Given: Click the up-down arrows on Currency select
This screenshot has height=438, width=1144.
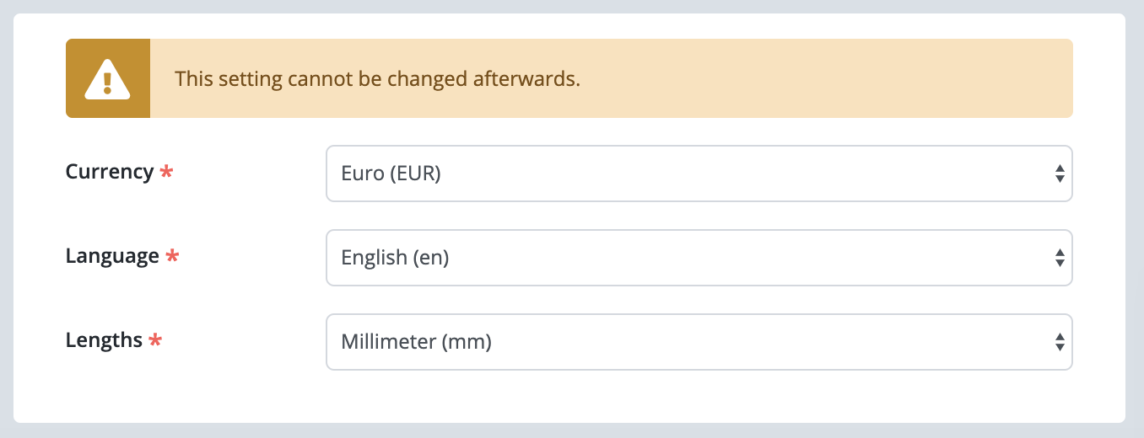Looking at the screenshot, I should [1060, 174].
